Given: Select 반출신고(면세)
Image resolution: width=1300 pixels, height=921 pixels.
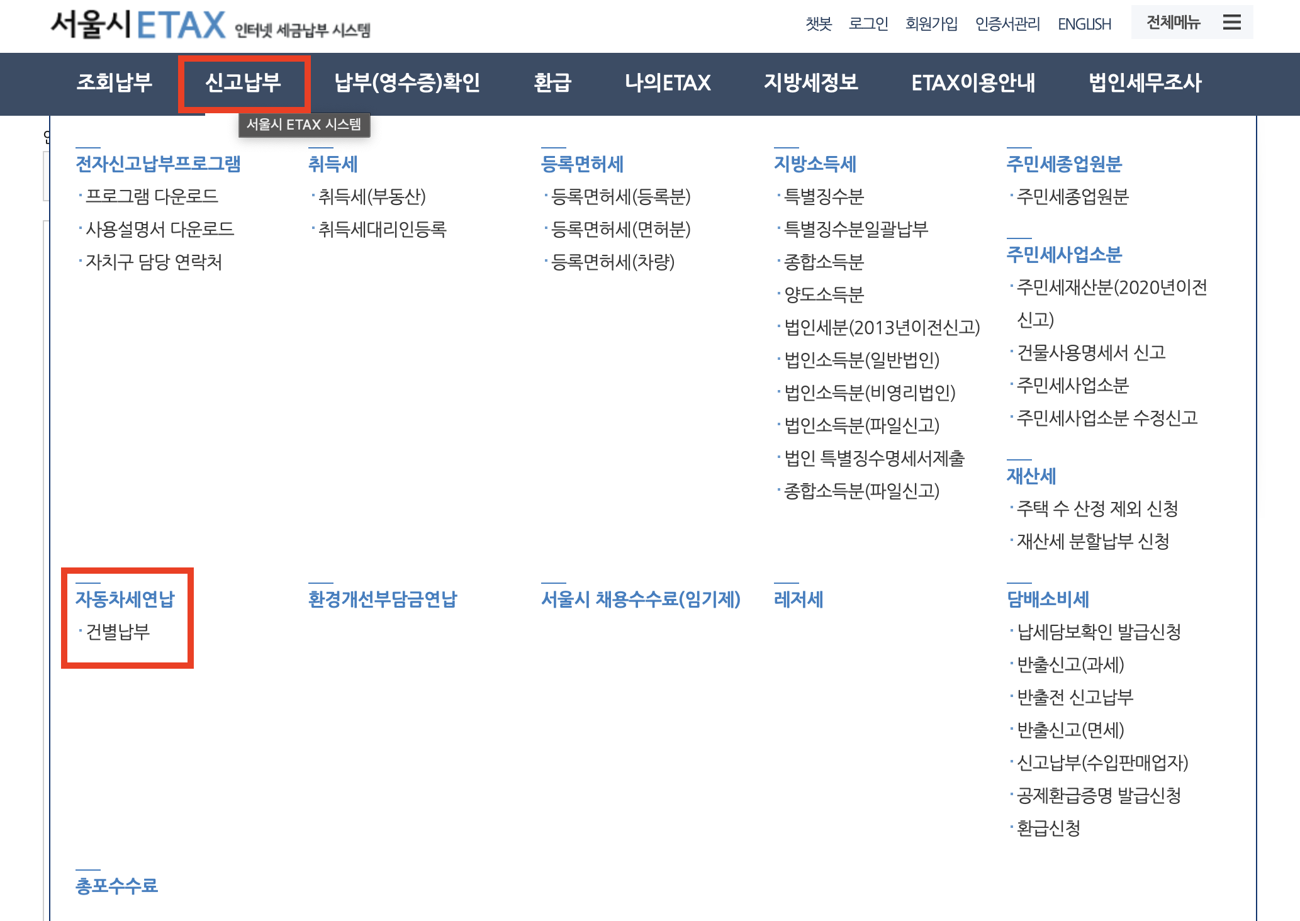Looking at the screenshot, I should (1071, 730).
